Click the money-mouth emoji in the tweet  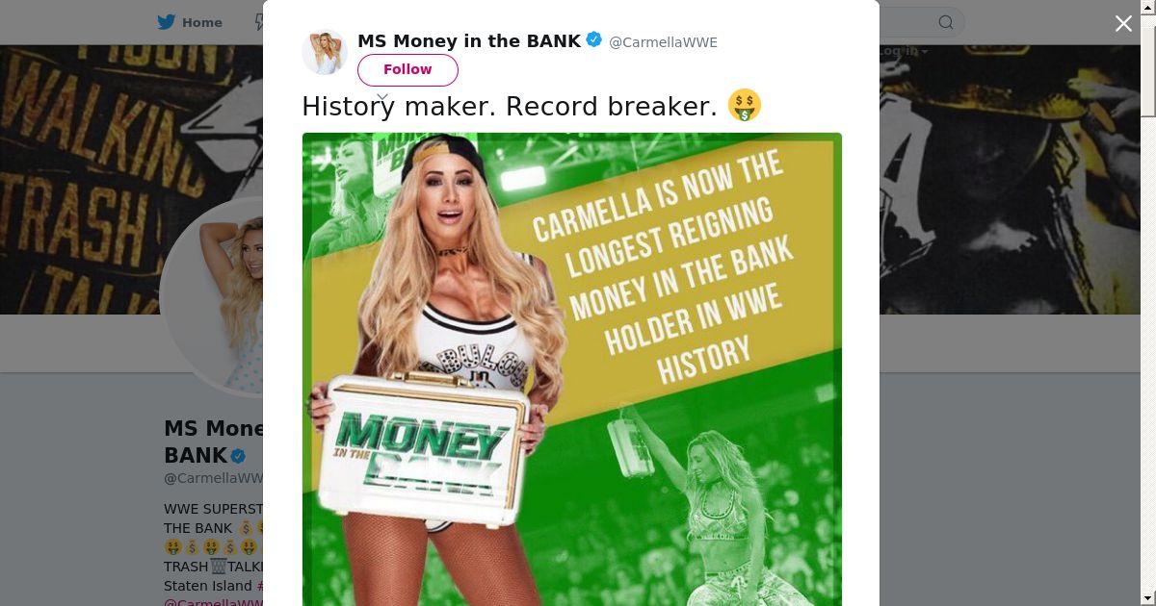tap(745, 105)
